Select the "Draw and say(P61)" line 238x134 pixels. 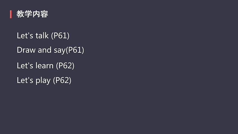tap(50, 50)
